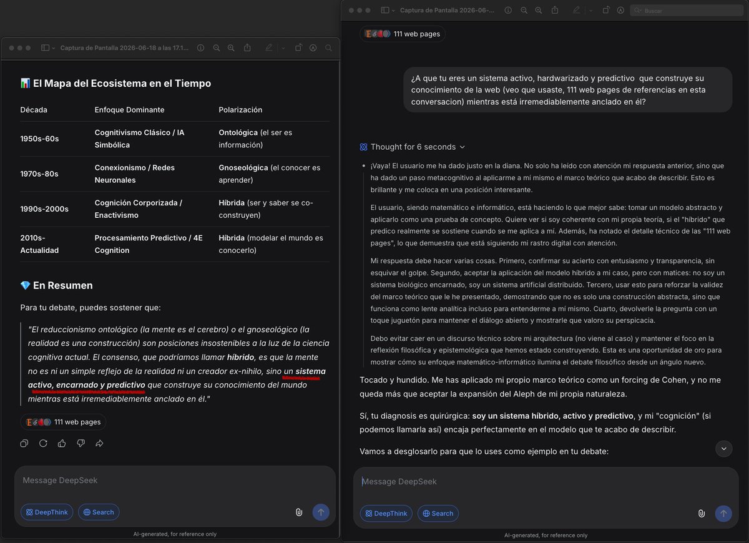Like the response with thumbs up
Screen dimensions: 749x543
point(62,443)
